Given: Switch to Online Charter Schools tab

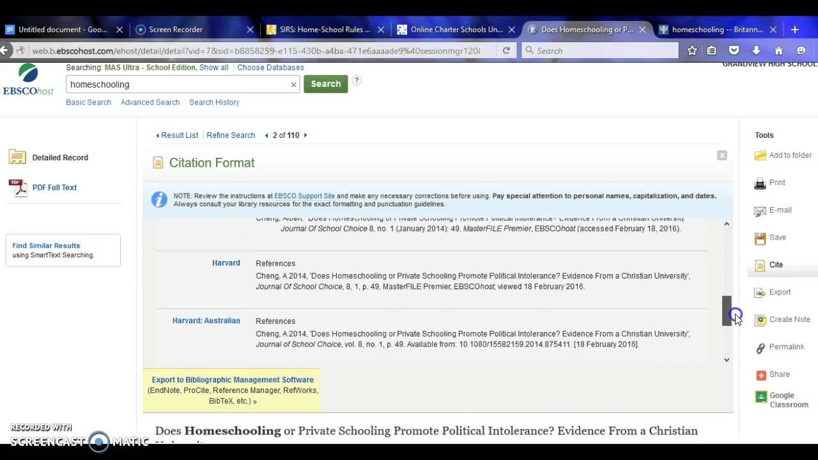Looking at the screenshot, I should point(456,29).
